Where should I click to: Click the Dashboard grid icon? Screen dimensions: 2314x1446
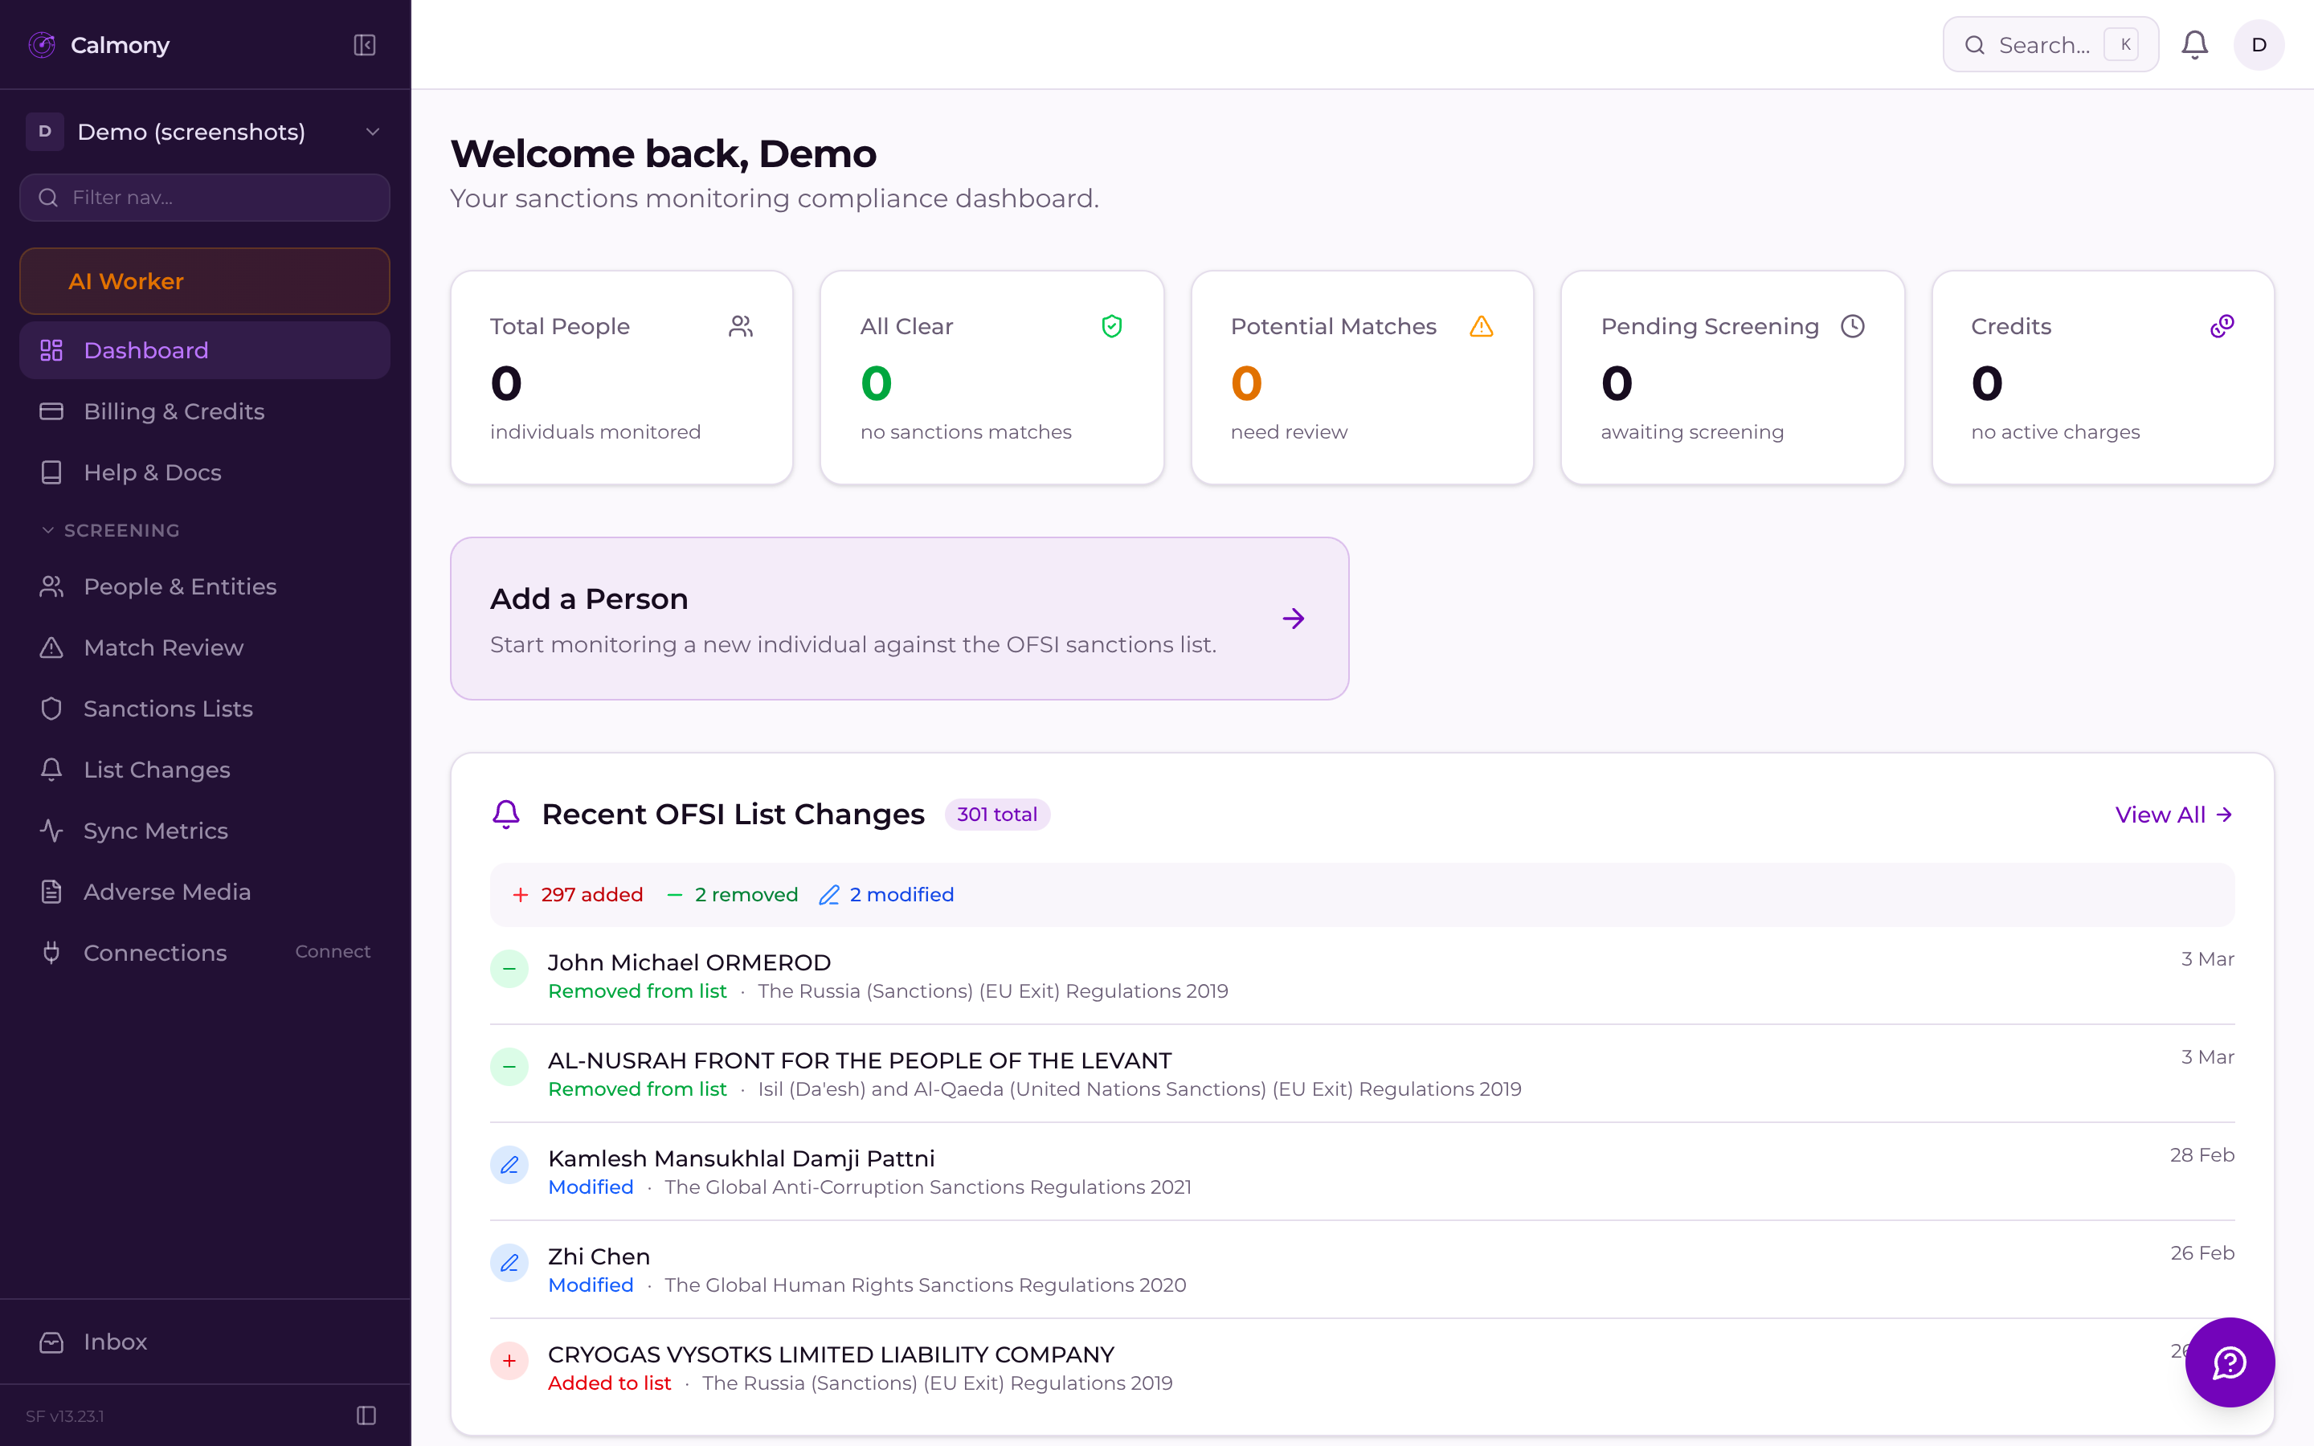tap(51, 350)
